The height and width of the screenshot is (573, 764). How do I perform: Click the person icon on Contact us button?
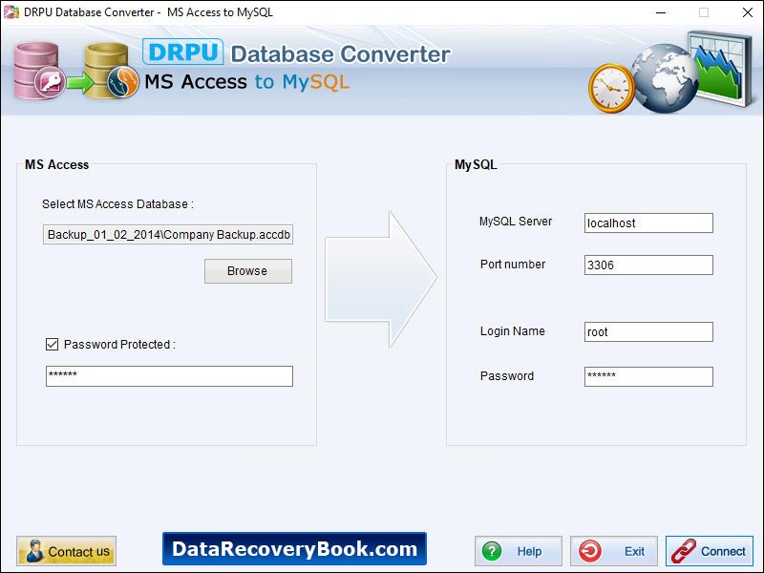coord(32,551)
